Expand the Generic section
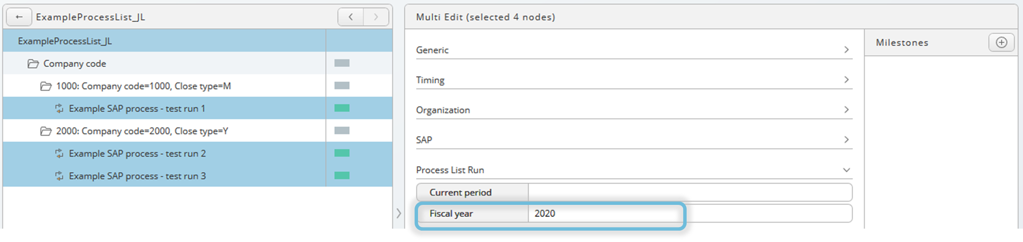Image resolution: width=1023 pixels, height=242 pixels. tap(634, 49)
